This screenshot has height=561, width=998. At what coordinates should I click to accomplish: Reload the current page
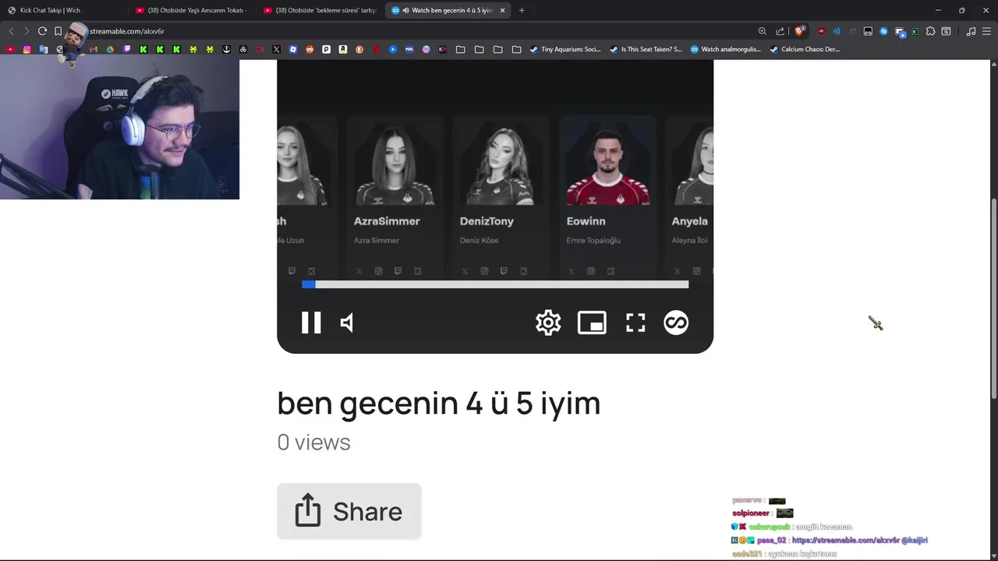coord(42,31)
